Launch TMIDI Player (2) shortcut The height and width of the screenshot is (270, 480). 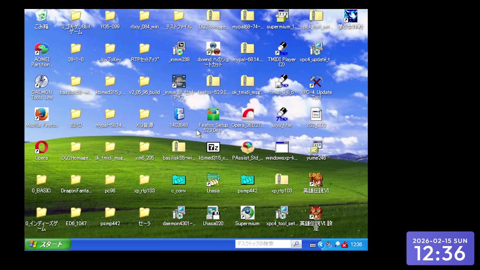tap(282, 49)
